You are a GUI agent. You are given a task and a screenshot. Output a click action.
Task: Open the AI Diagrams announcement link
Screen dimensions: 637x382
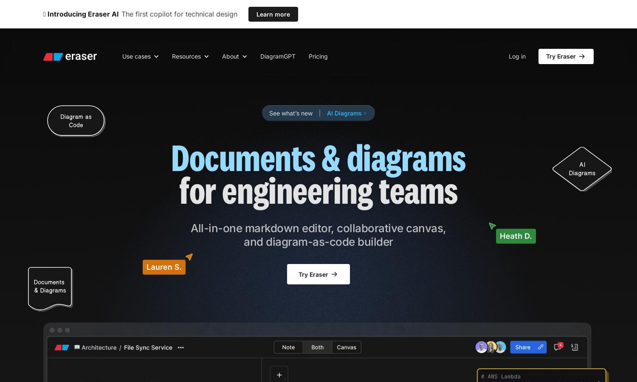pyautogui.click(x=347, y=113)
